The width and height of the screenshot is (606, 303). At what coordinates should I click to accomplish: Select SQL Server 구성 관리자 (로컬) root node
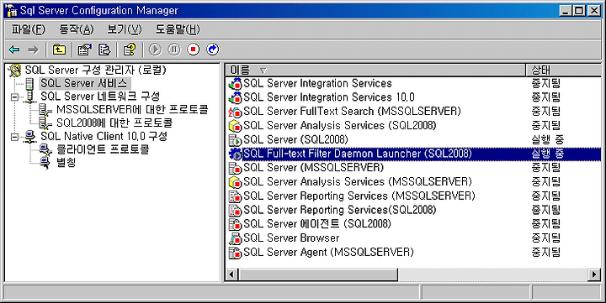(x=95, y=71)
